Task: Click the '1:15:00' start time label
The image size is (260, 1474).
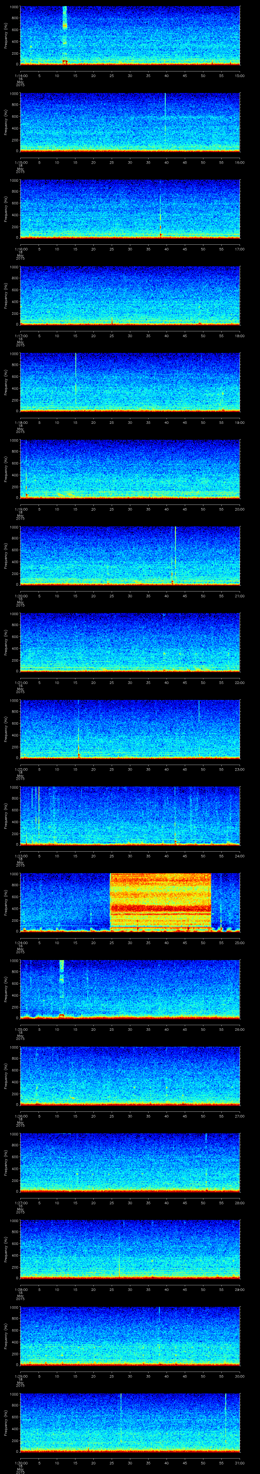Action: click(21, 163)
